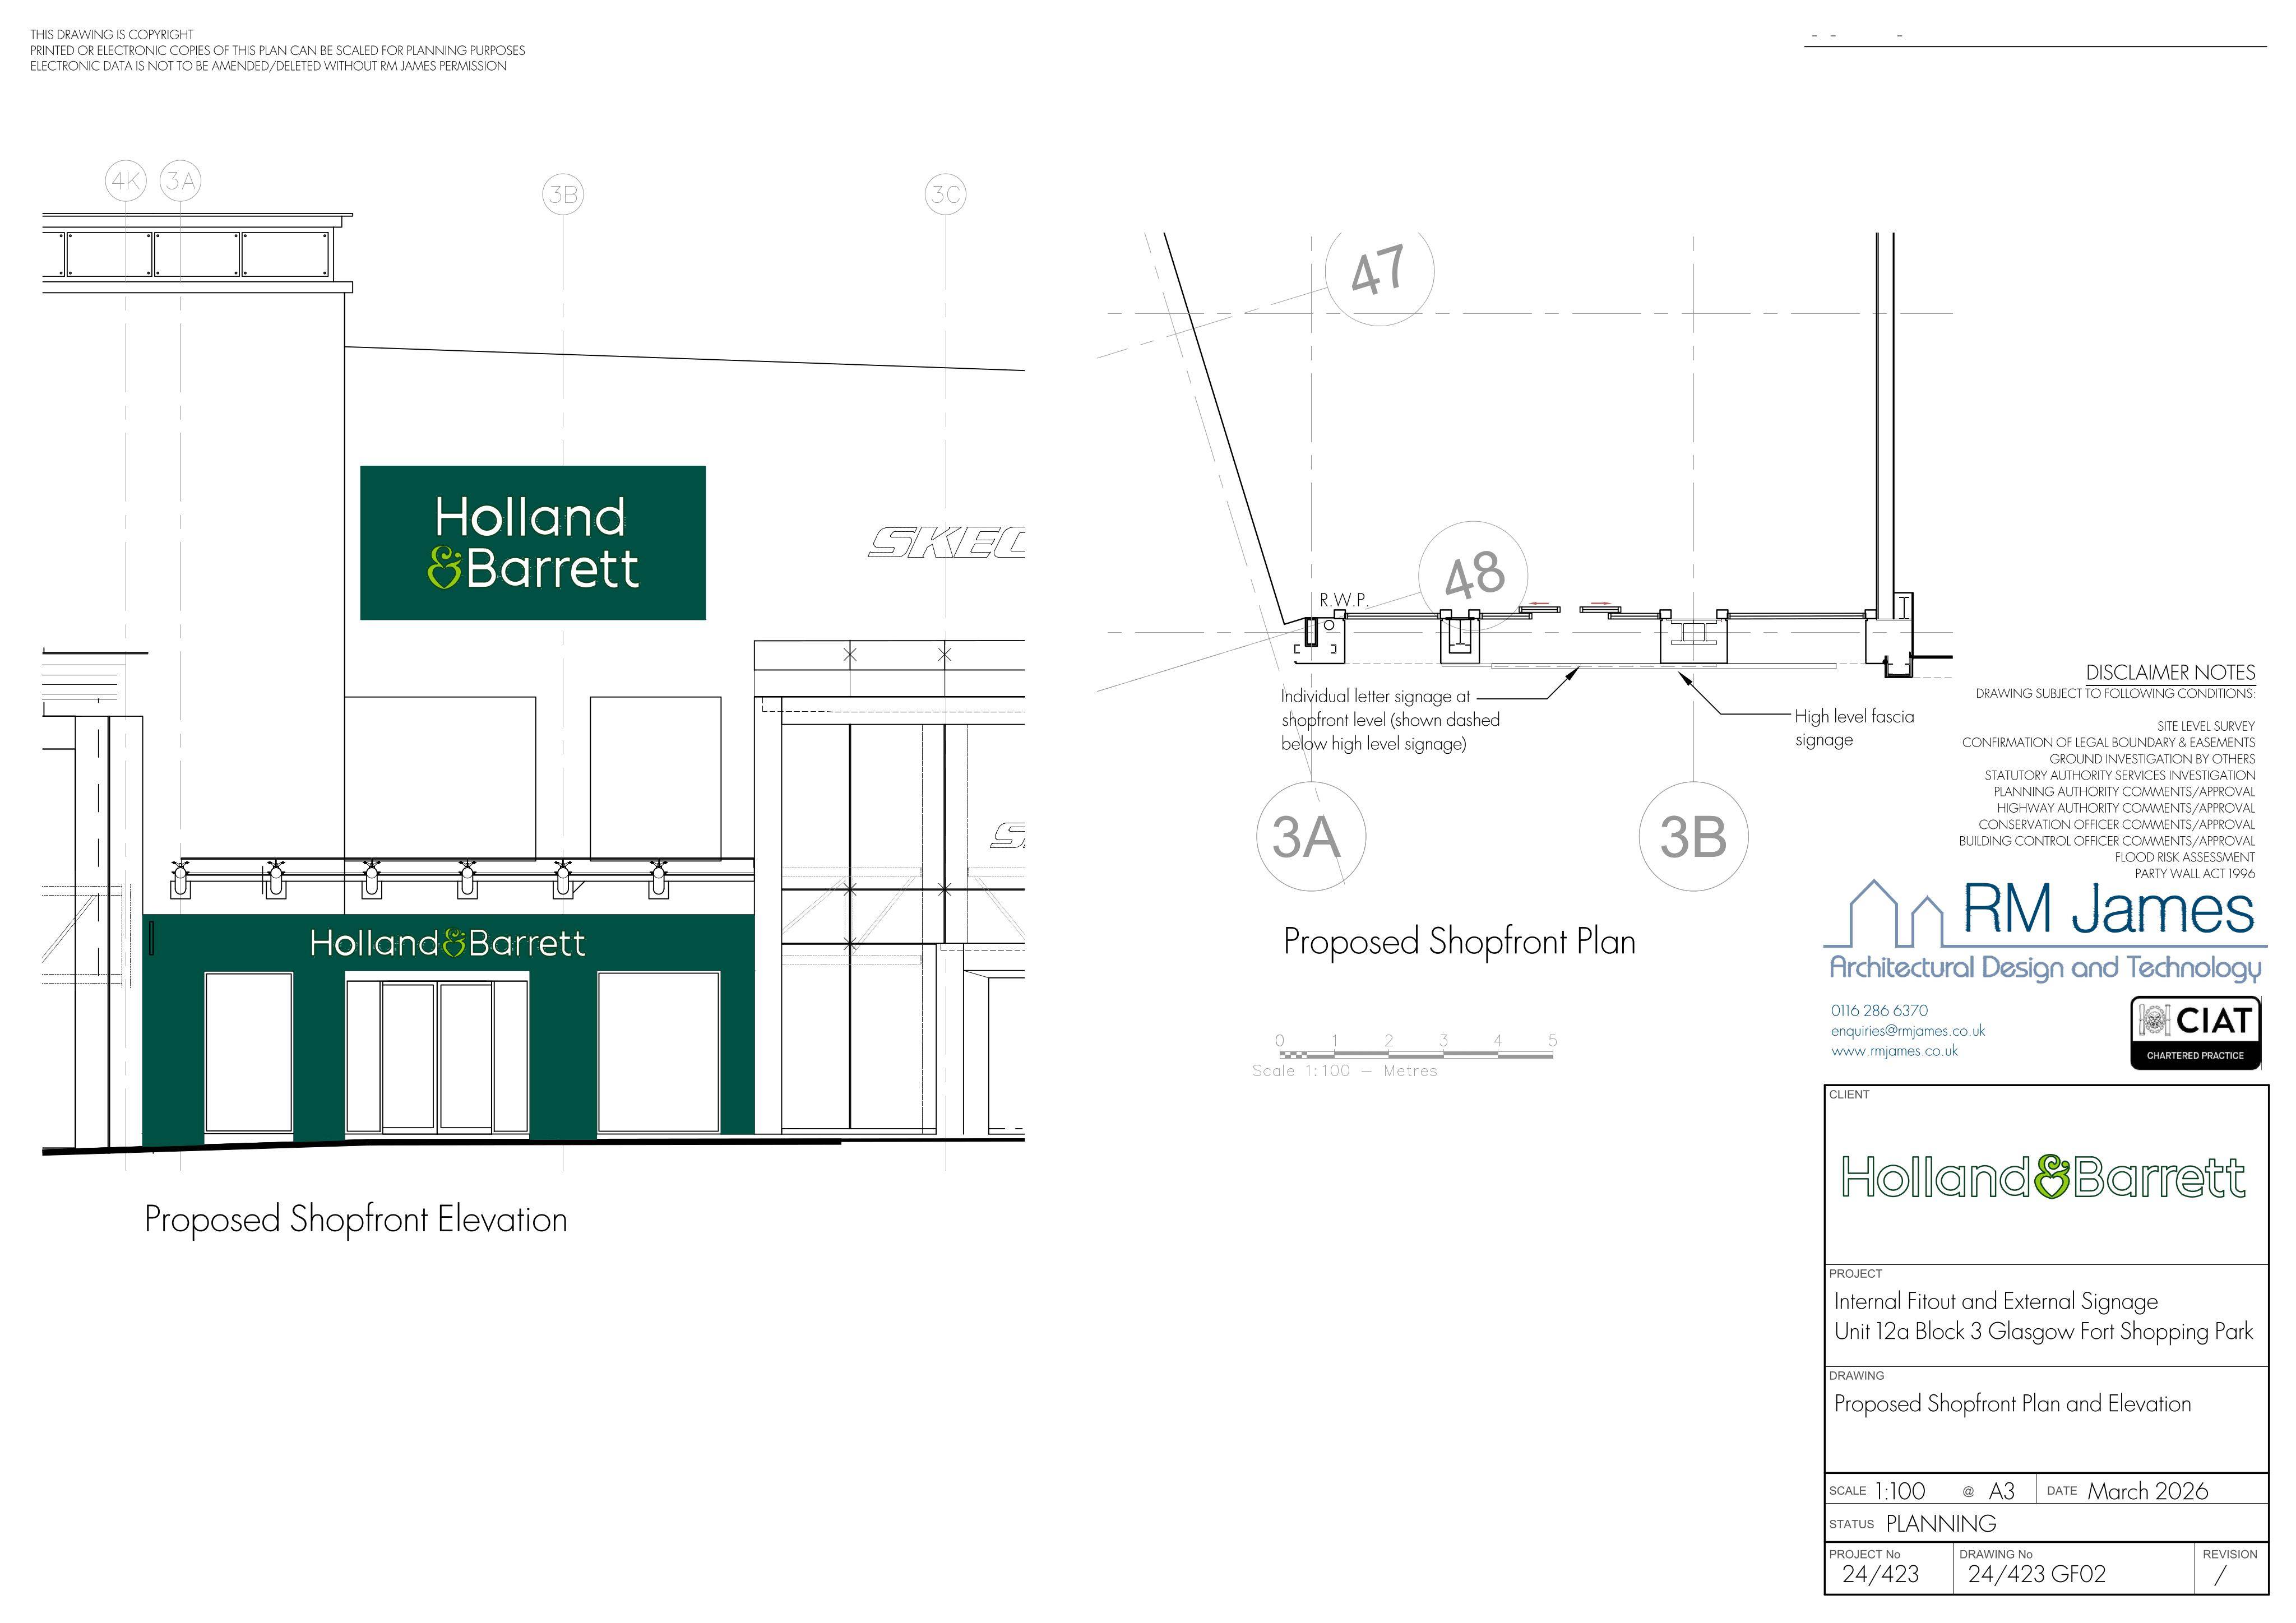Select the 'Proposed Shopfront Plan' title

(x=1459, y=942)
